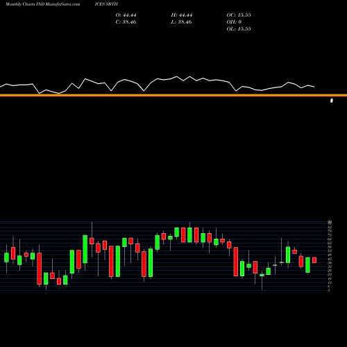Select the low value 'L: 38.46'
Viewport: 347px width, 347px height.
(182, 22)
